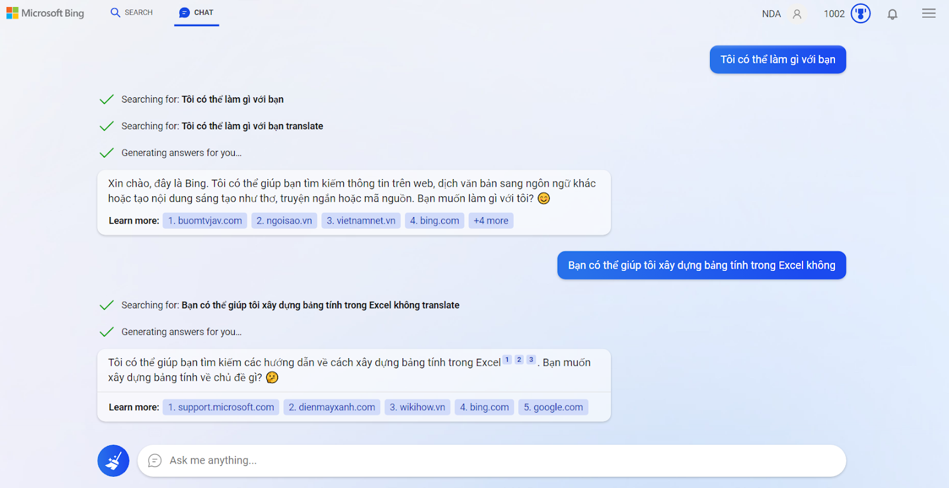Screen dimensions: 949x488
Task: Click first 'Searching for: Tôi có thể làm gì với bạn'
Action: (202, 100)
